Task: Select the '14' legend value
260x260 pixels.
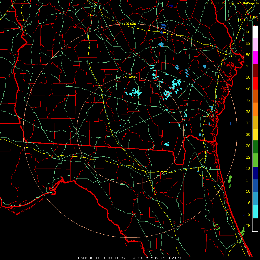Action: point(248,180)
